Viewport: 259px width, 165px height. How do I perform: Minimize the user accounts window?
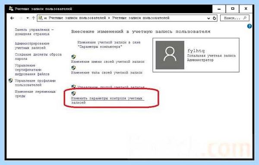tap(219, 9)
